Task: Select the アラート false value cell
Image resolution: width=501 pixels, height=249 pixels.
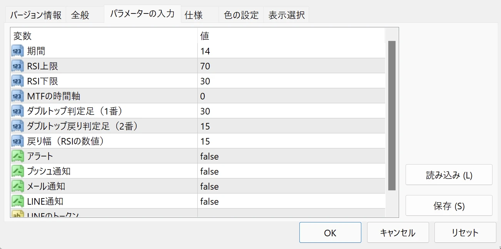Action: 291,156
